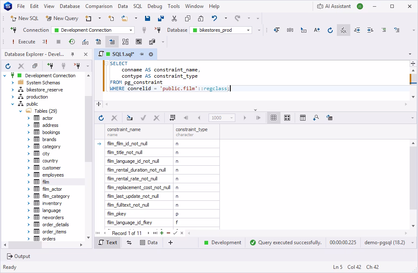This screenshot has width=418, height=273.
Task: Click the Open File folder icon
Action: click(x=125, y=18)
